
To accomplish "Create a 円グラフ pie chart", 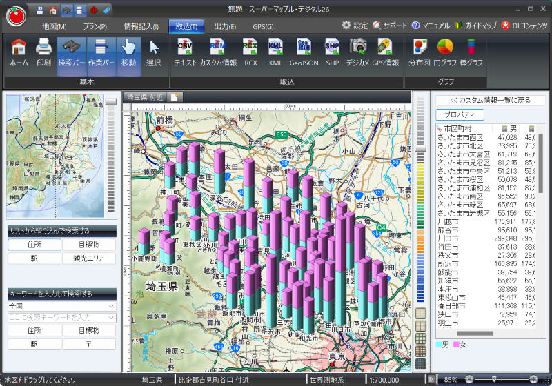I will pos(445,54).
